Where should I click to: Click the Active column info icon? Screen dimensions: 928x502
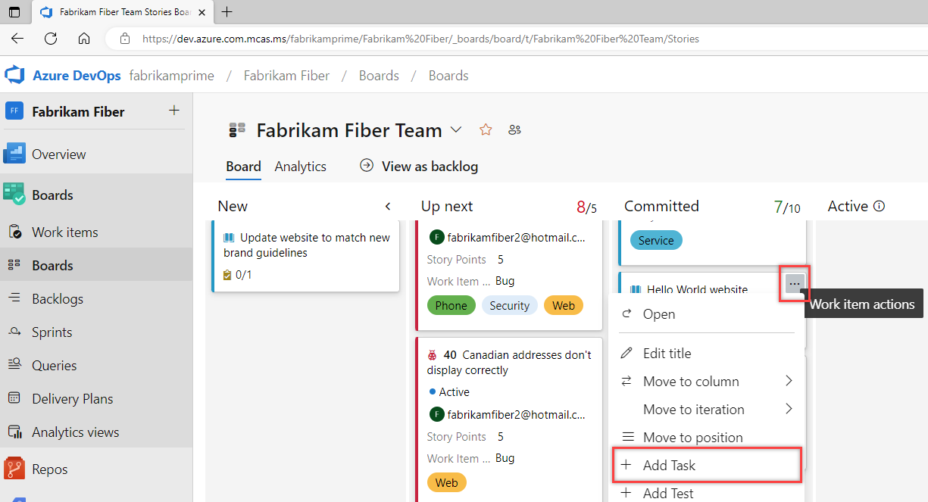(x=879, y=206)
